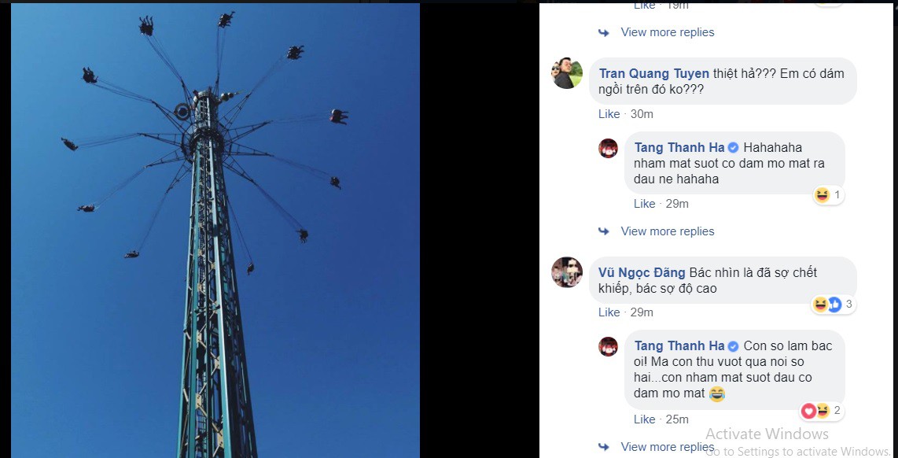The height and width of the screenshot is (458, 898).
Task: Click the swing tower photo
Action: click(215, 231)
